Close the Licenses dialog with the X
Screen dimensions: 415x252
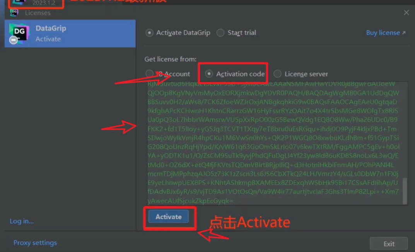[x=406, y=12]
